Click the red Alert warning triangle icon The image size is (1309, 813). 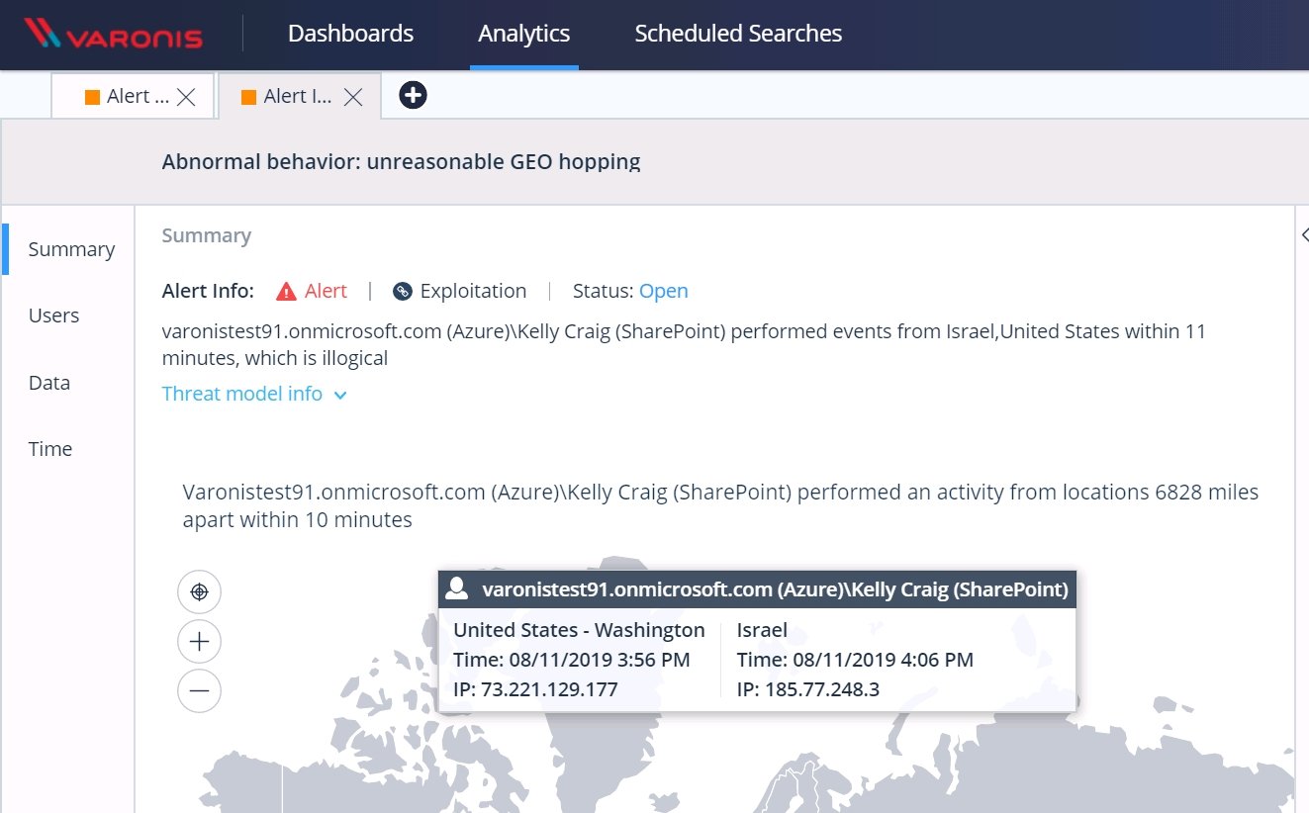point(286,291)
